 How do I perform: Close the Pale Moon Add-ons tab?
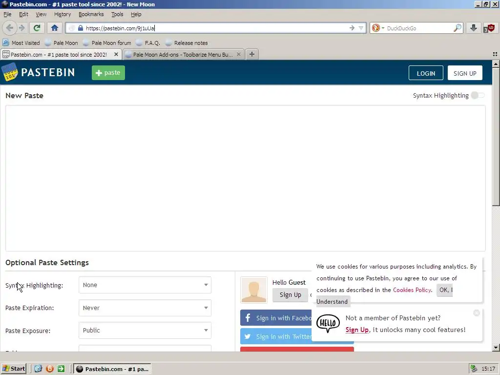point(238,55)
